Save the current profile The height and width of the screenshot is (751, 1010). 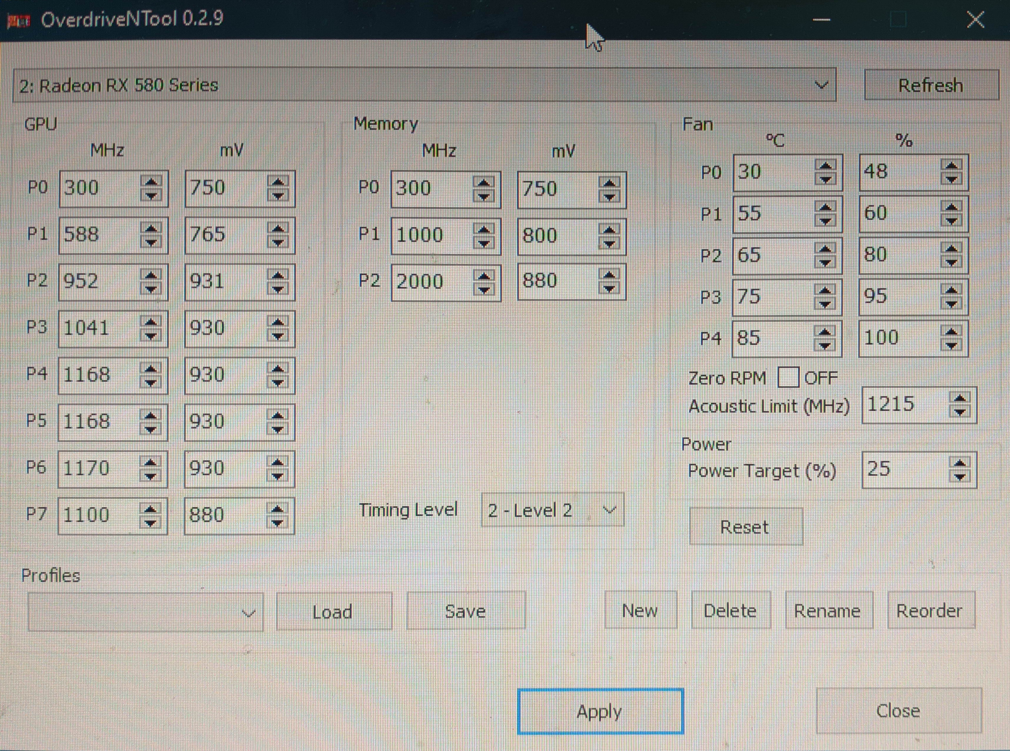465,611
